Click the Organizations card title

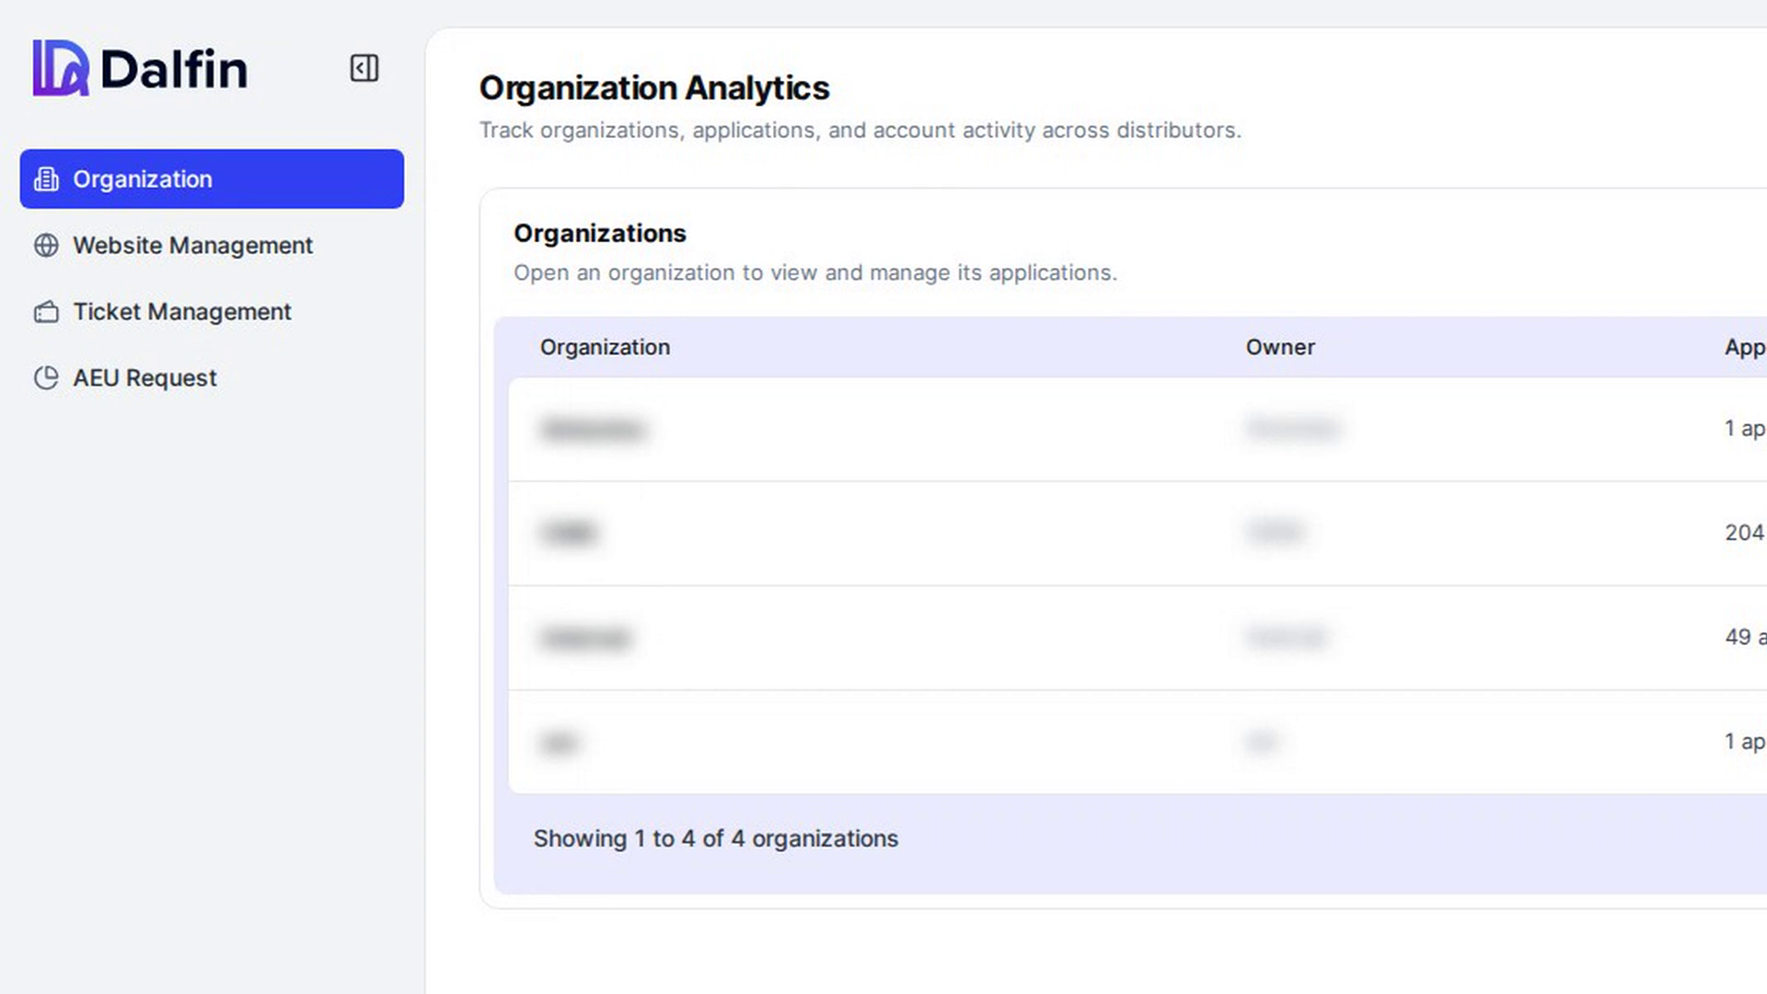click(600, 234)
